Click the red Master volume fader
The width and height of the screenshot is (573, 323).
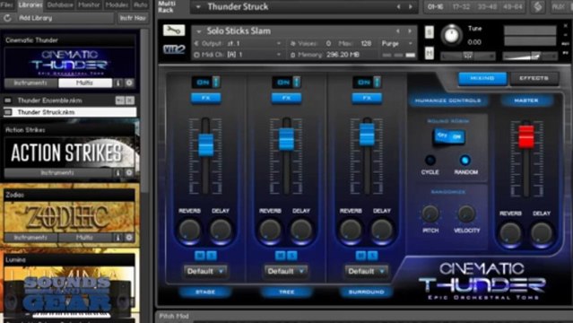click(x=526, y=136)
